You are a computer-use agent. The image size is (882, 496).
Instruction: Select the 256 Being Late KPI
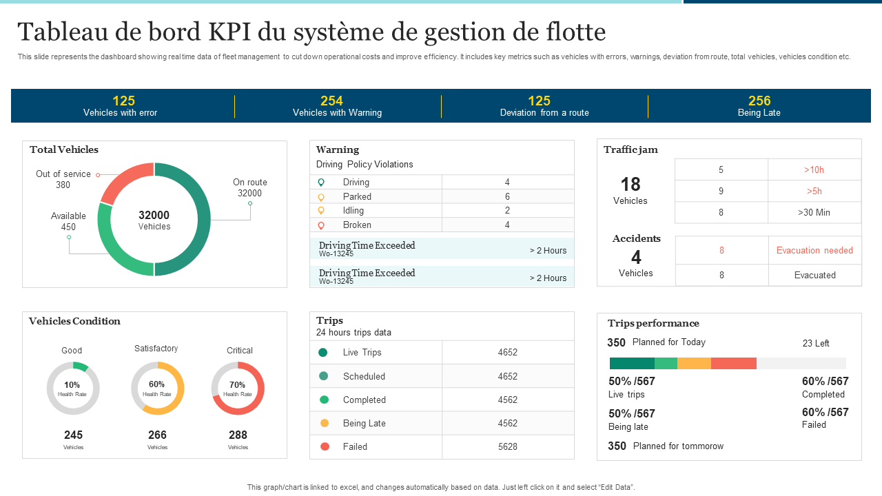pos(759,106)
